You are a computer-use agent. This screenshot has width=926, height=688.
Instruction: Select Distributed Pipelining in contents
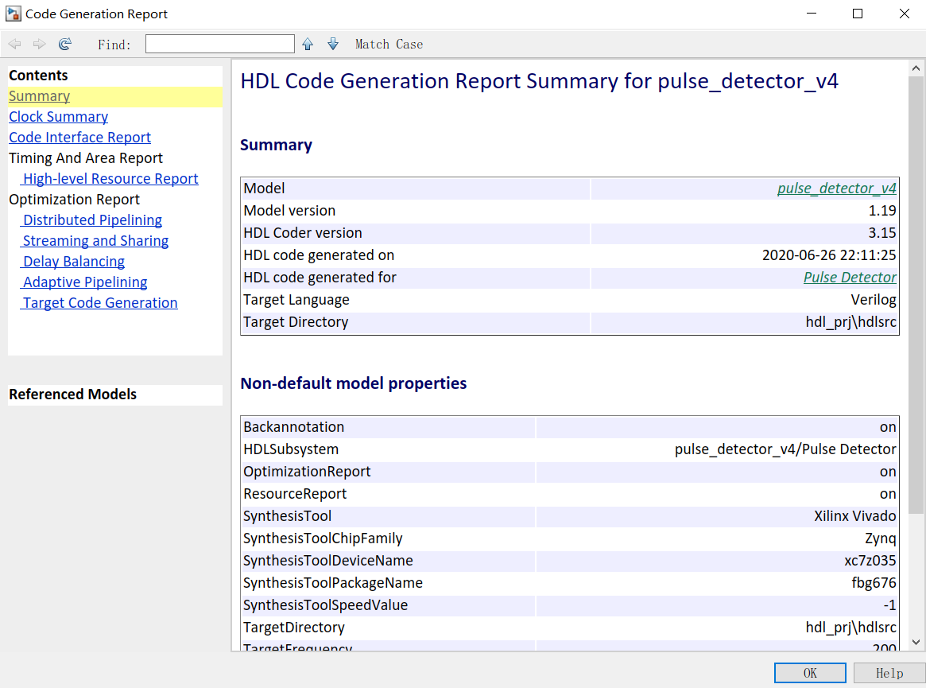click(x=92, y=220)
